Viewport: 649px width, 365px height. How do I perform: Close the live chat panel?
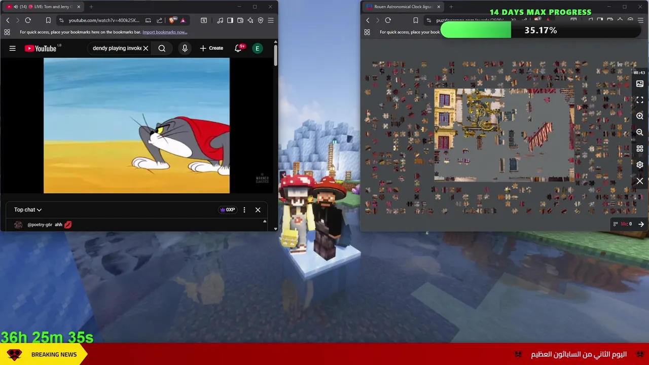click(x=258, y=210)
